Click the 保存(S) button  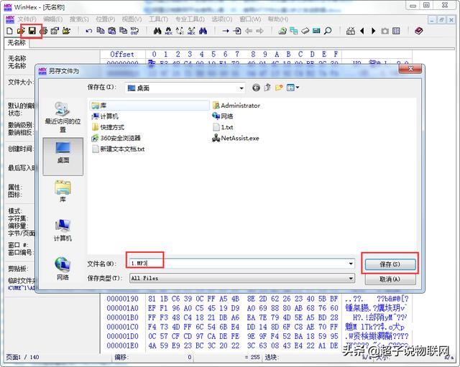(x=390, y=264)
